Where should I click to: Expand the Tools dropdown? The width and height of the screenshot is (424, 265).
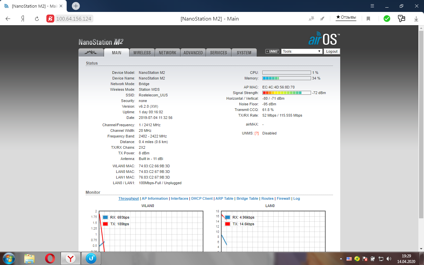[302, 51]
